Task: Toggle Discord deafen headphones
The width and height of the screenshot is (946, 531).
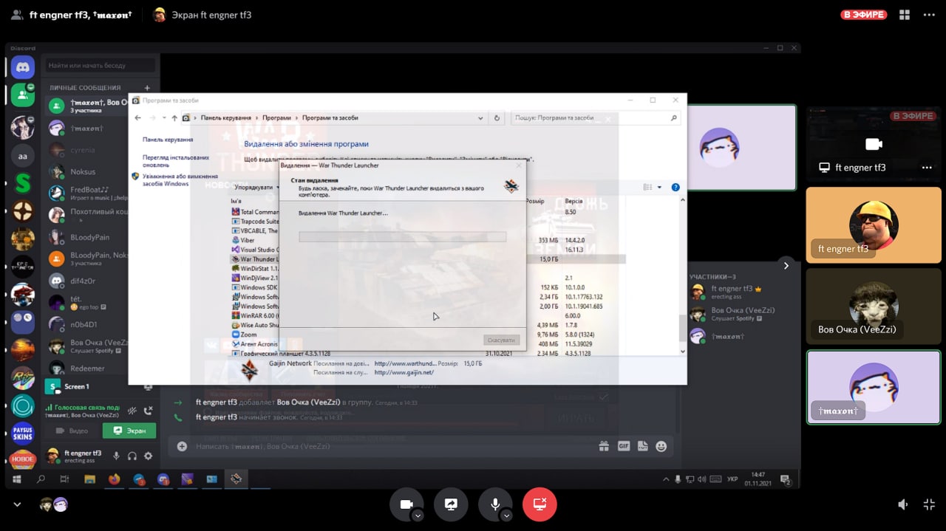Action: (132, 456)
